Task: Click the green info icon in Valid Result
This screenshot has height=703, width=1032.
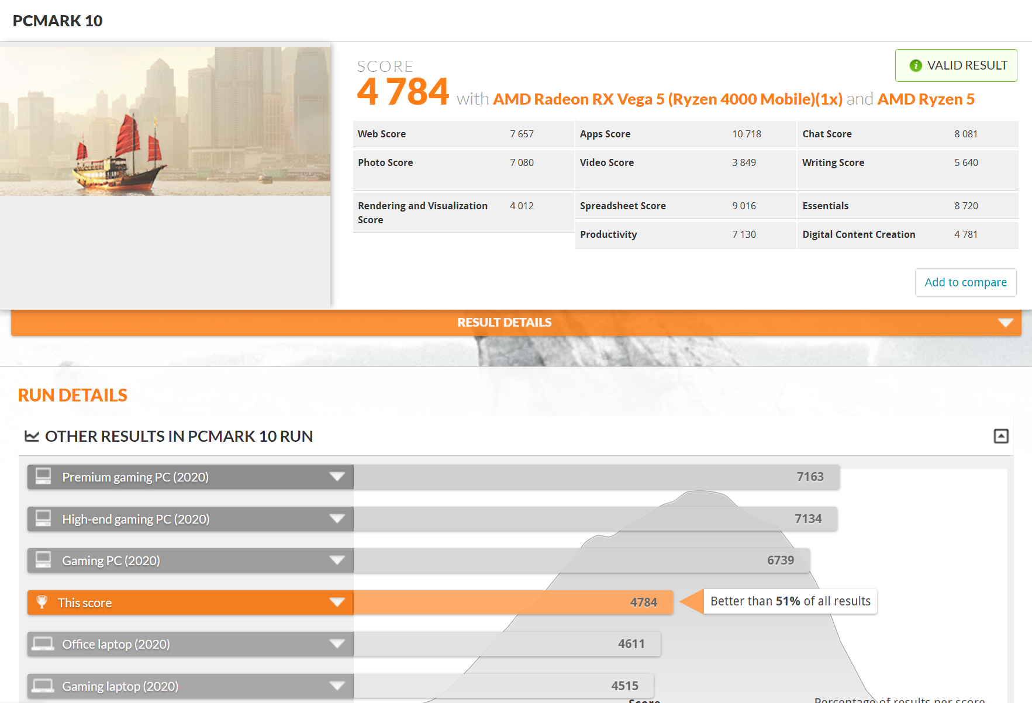Action: coord(916,65)
